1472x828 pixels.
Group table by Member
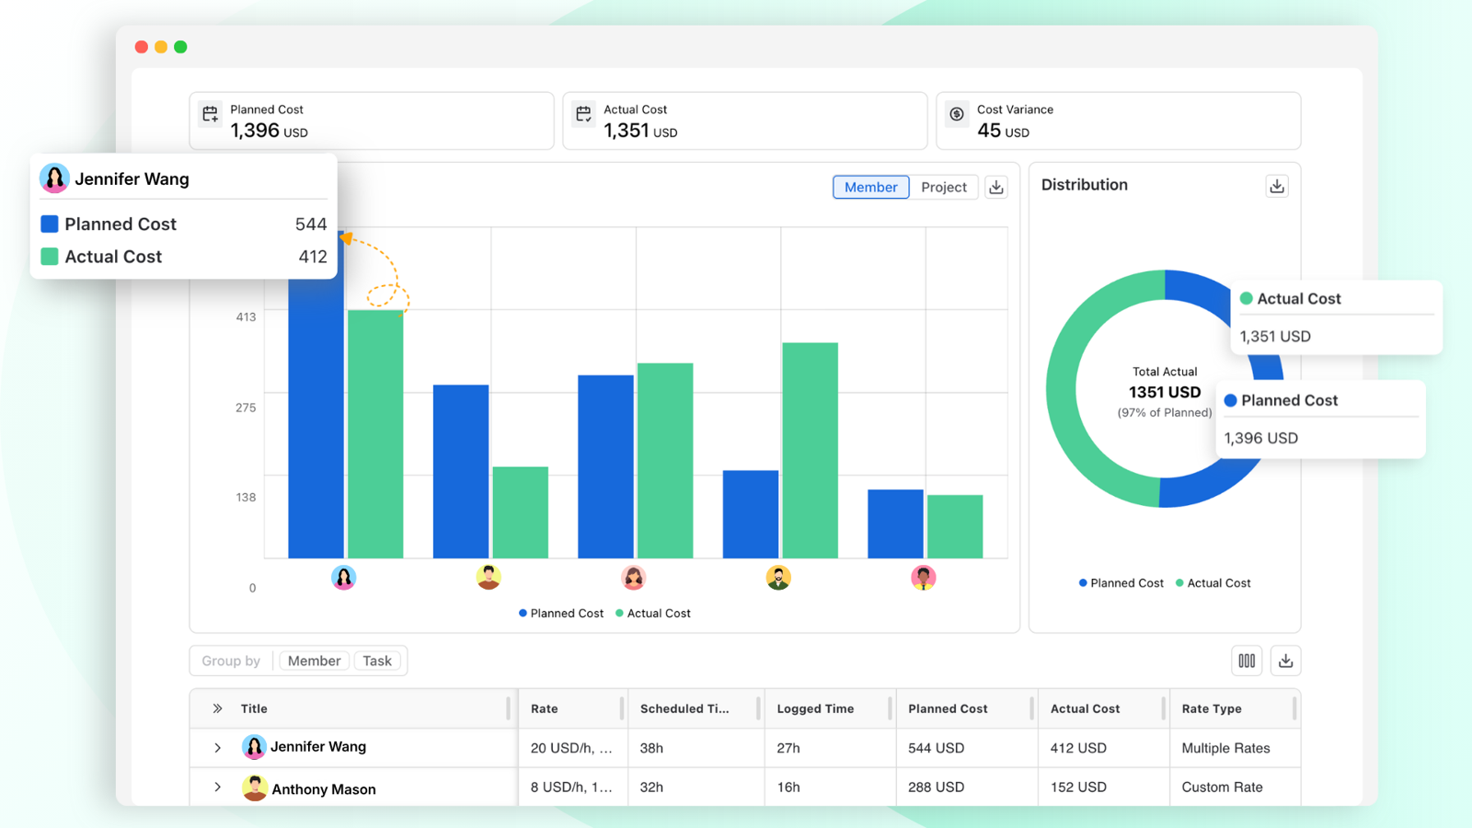coord(314,661)
